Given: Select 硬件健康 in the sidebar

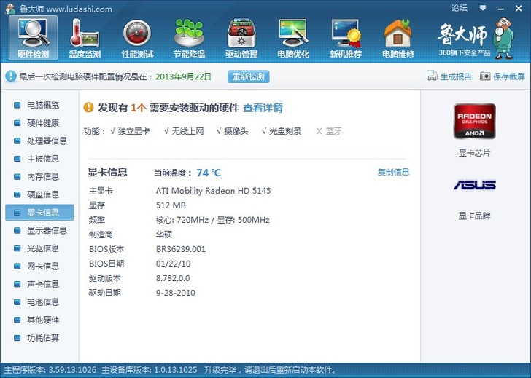Looking at the screenshot, I should [x=43, y=123].
